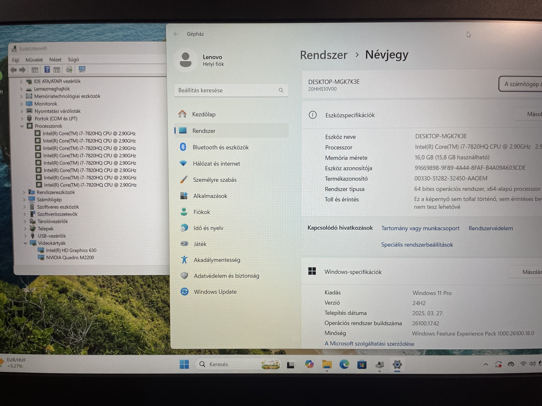
Task: Click the show/hide console tree toolbar icon
Action: (x=35, y=70)
